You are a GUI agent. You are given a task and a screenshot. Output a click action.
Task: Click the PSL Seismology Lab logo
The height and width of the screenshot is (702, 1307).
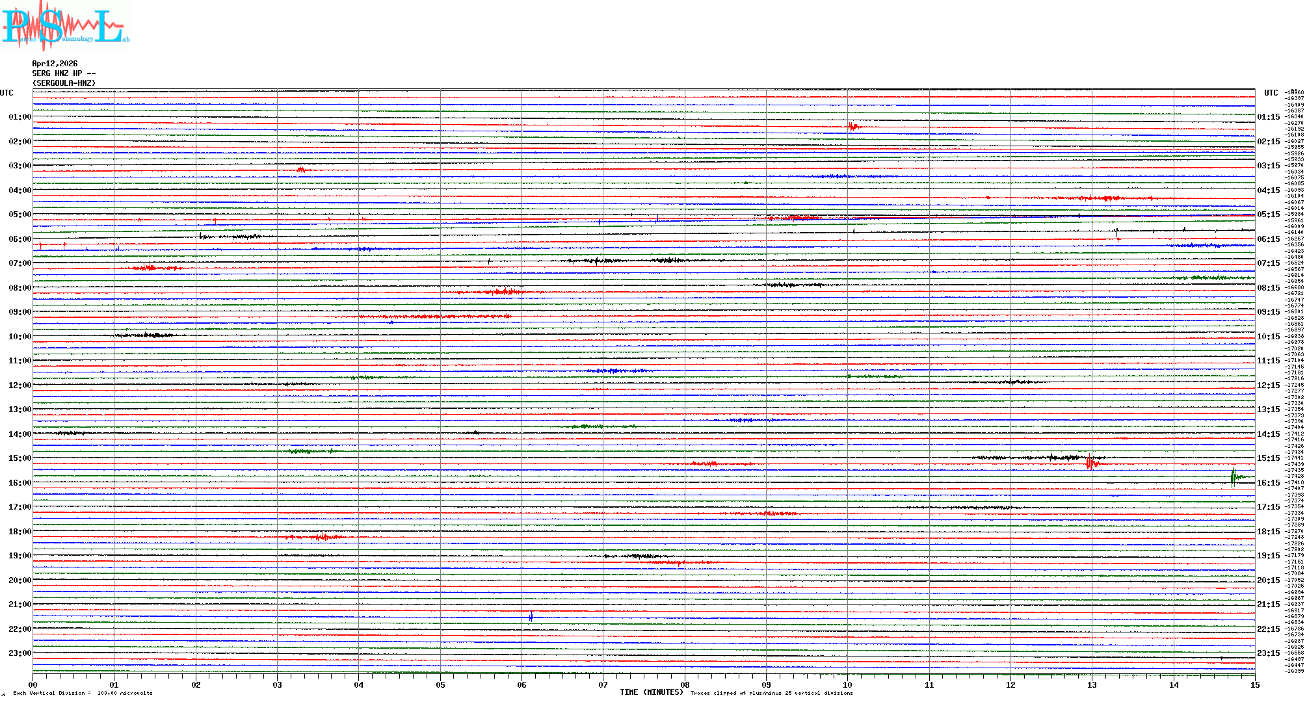pyautogui.click(x=65, y=26)
